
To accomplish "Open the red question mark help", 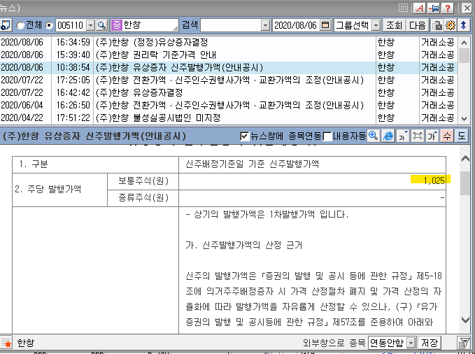I will point(448,8).
